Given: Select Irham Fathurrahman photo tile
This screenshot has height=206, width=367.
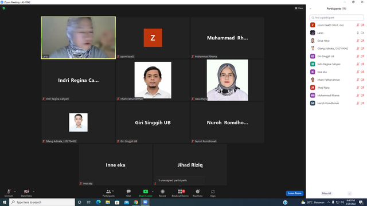Looking at the screenshot, I should 153,80.
